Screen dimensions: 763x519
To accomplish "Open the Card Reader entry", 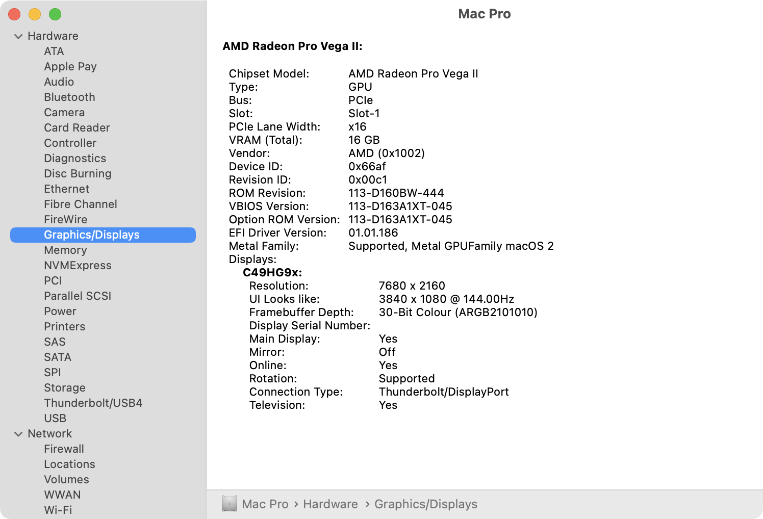I will [x=77, y=128].
